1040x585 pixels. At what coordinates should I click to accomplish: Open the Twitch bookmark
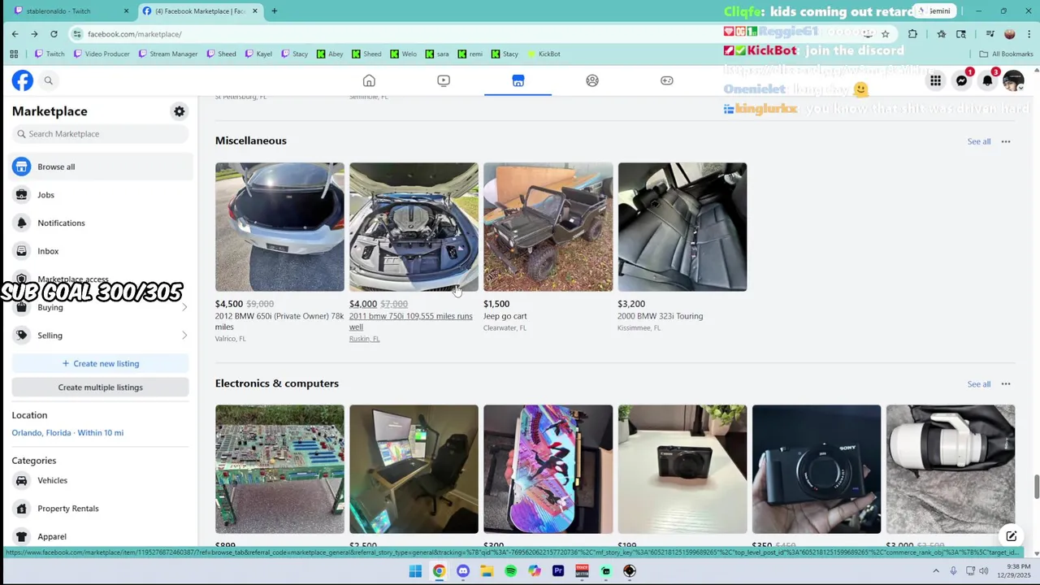click(x=49, y=54)
